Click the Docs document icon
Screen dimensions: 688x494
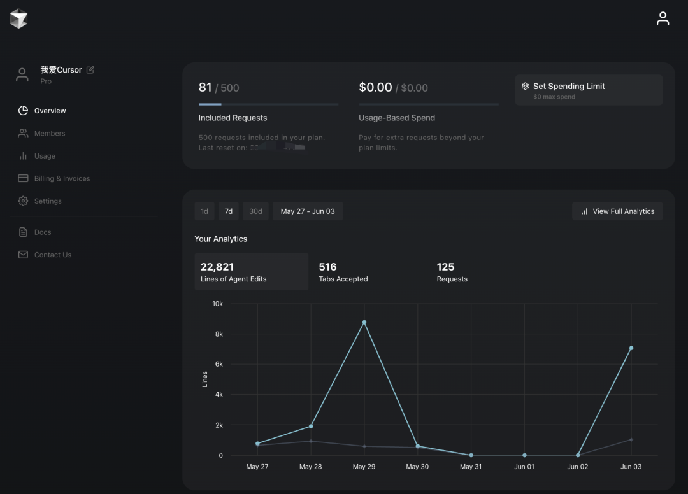click(23, 232)
